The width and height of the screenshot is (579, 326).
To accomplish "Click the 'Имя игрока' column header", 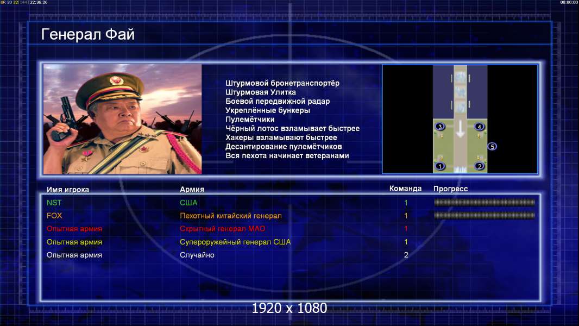I will click(67, 190).
